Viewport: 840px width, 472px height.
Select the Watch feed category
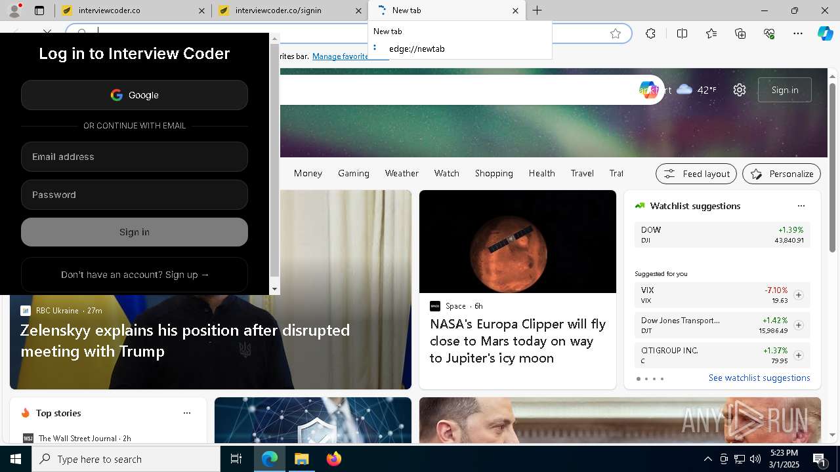446,173
